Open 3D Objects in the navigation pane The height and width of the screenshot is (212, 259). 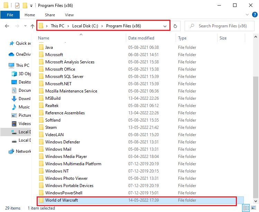click(x=21, y=74)
